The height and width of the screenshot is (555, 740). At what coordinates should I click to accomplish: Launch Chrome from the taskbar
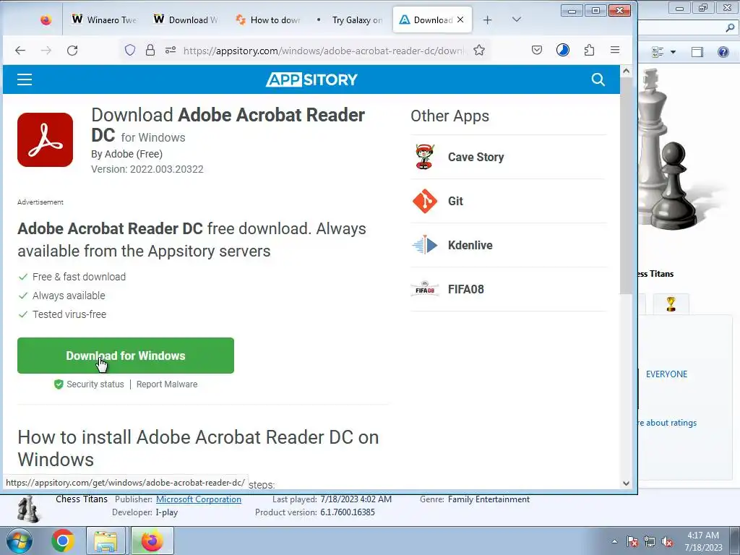point(63,541)
